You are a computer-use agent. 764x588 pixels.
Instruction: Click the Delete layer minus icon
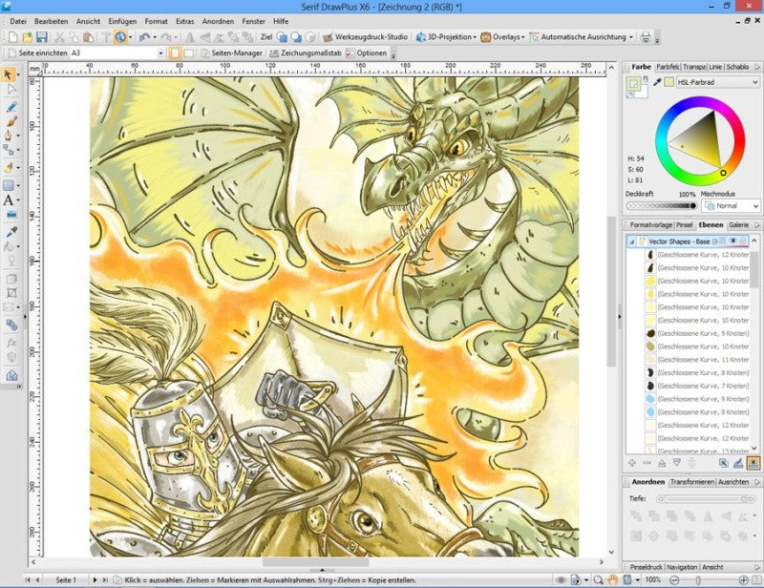[647, 463]
